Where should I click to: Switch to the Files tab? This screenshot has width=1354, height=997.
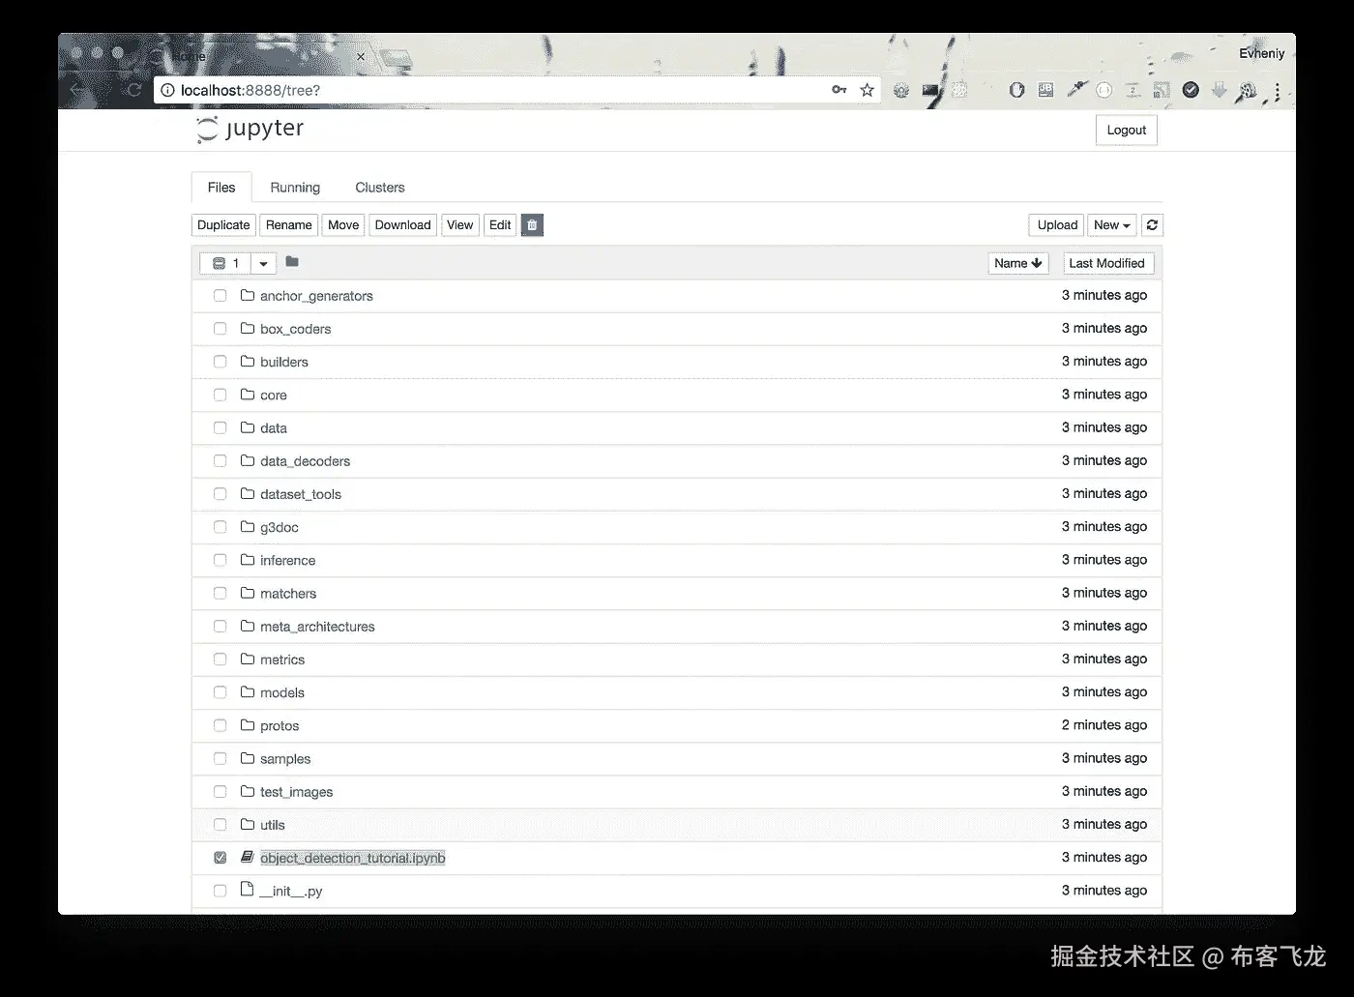tap(221, 188)
